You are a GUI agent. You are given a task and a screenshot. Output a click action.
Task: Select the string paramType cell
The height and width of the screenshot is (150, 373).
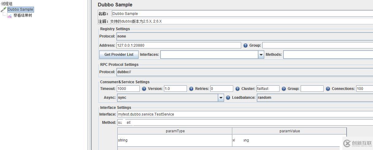(x=175, y=140)
